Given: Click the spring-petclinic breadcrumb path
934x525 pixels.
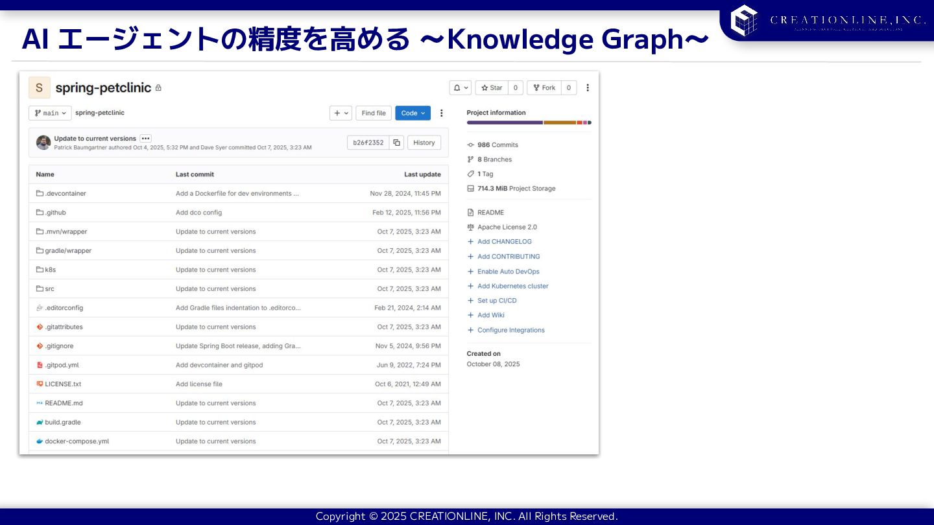Looking at the screenshot, I should [100, 113].
